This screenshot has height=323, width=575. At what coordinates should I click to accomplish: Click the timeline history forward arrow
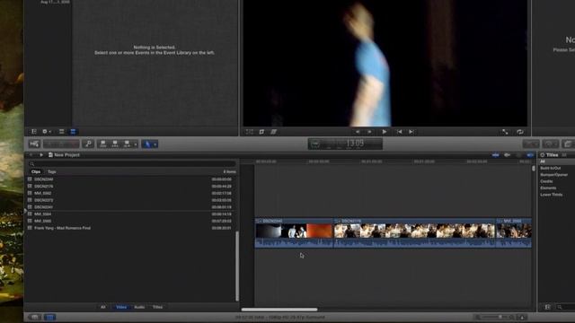41,155
